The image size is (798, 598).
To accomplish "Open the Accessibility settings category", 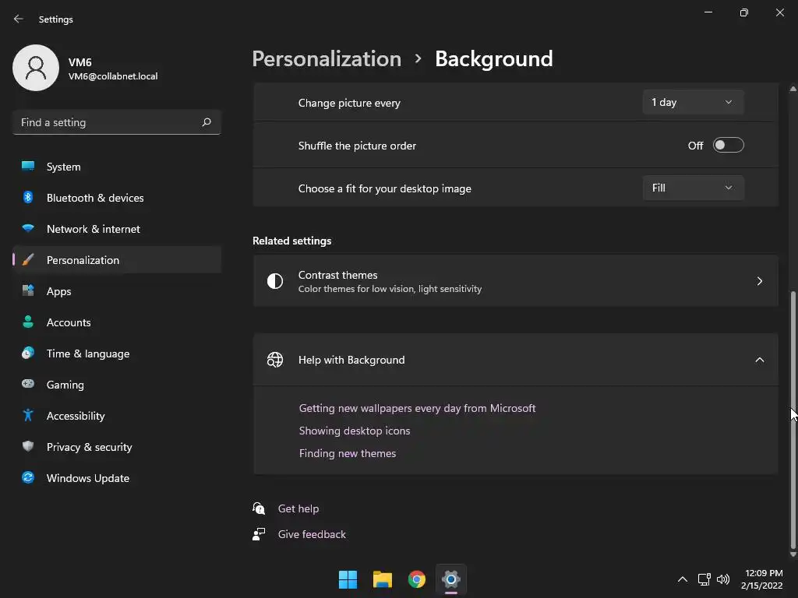I will tap(76, 416).
